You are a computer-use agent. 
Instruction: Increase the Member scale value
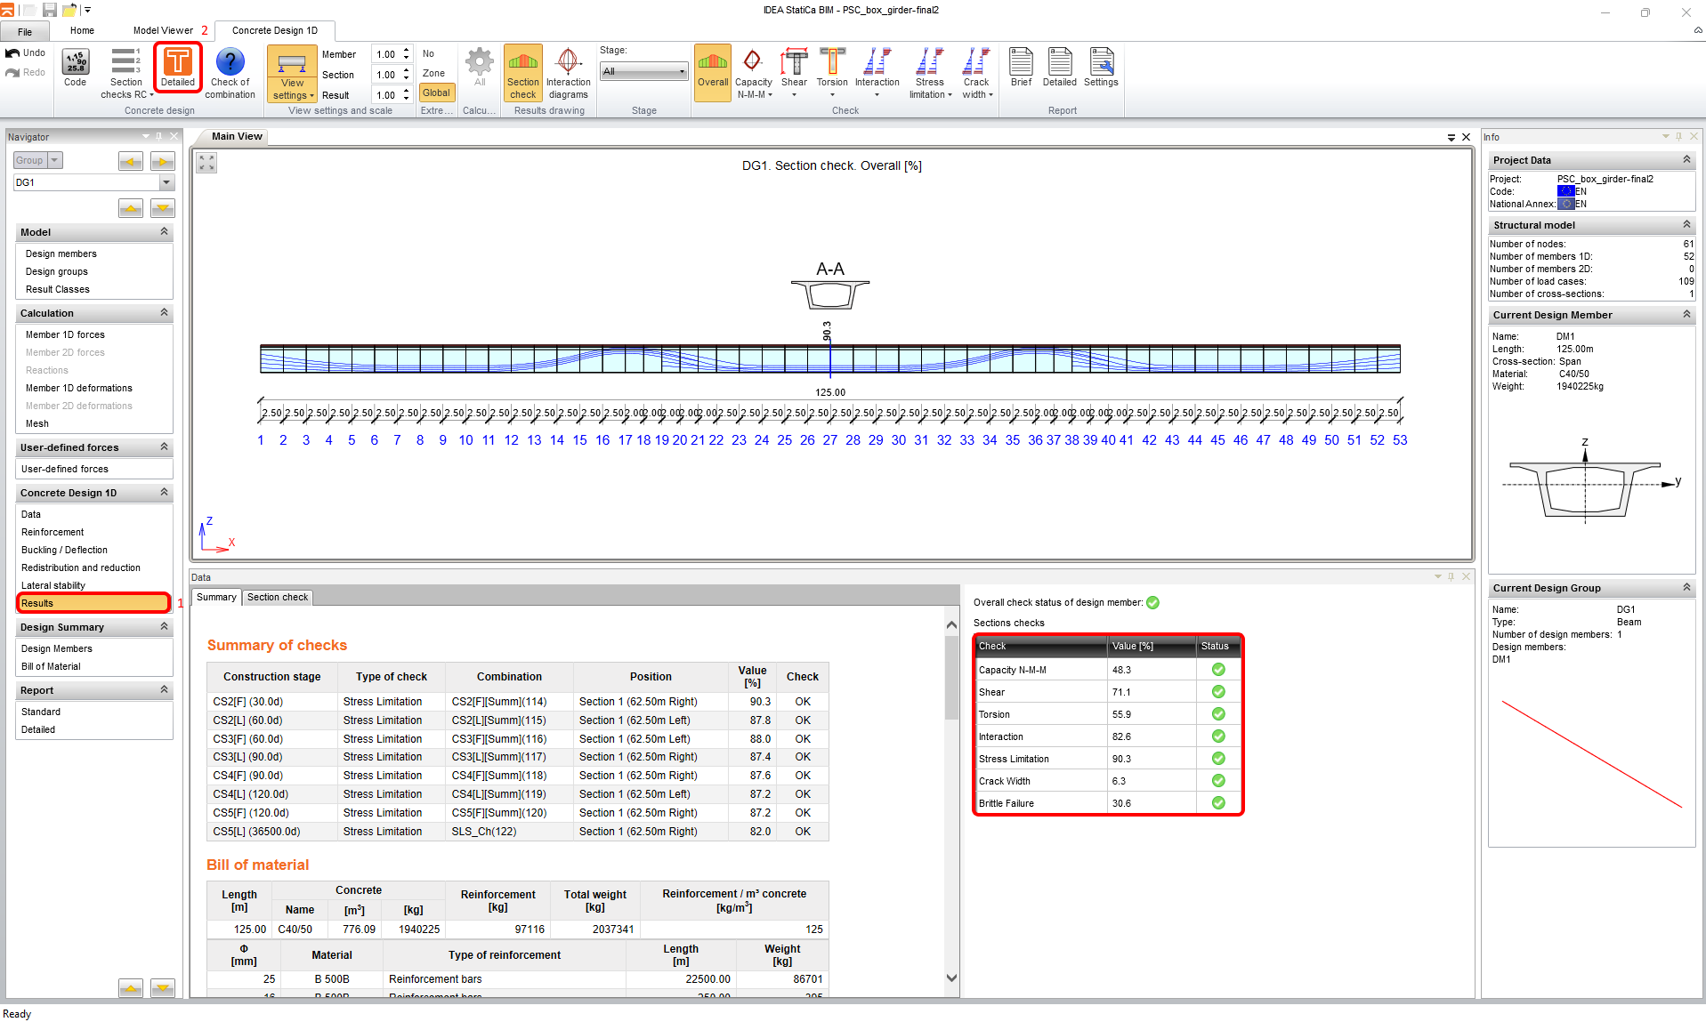pos(407,51)
